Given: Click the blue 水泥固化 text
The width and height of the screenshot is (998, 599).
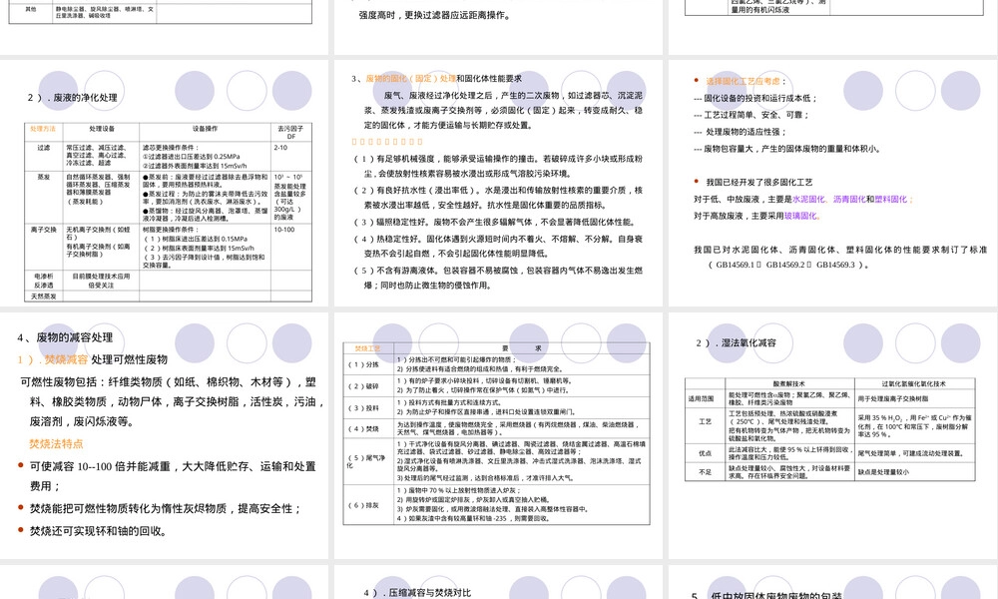Looking at the screenshot, I should pos(808,199).
